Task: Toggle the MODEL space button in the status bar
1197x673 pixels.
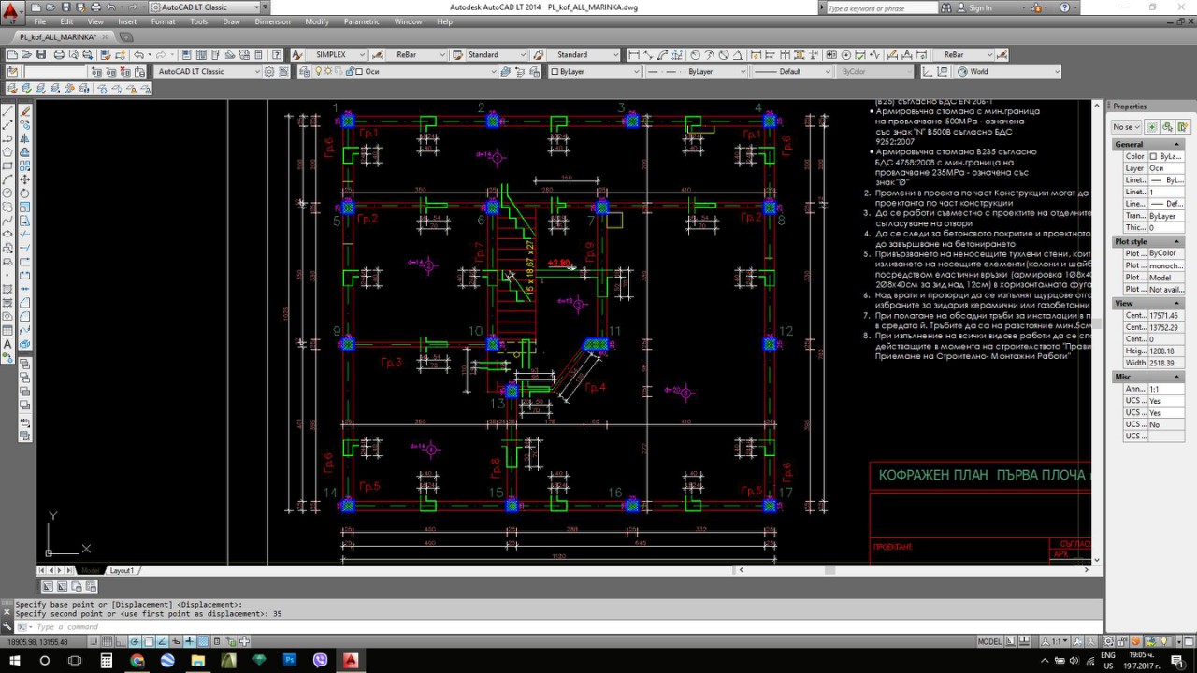Action: (989, 641)
